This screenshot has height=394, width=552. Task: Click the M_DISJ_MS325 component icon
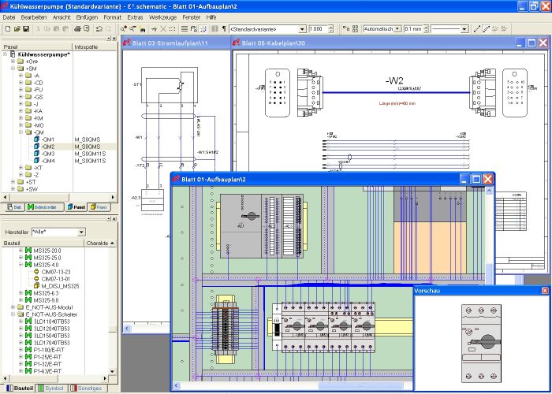(x=35, y=286)
